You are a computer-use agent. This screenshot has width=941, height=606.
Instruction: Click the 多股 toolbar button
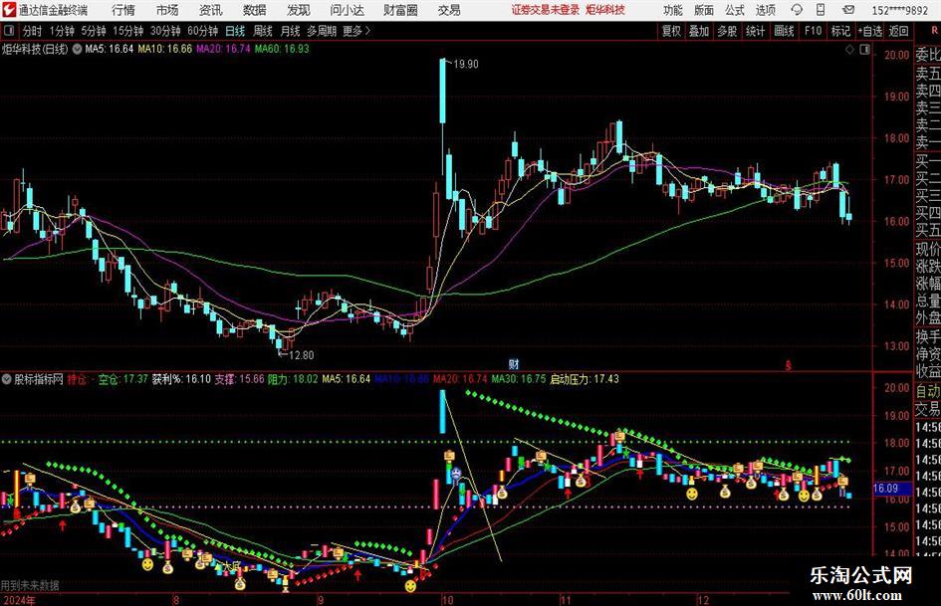coord(727,31)
